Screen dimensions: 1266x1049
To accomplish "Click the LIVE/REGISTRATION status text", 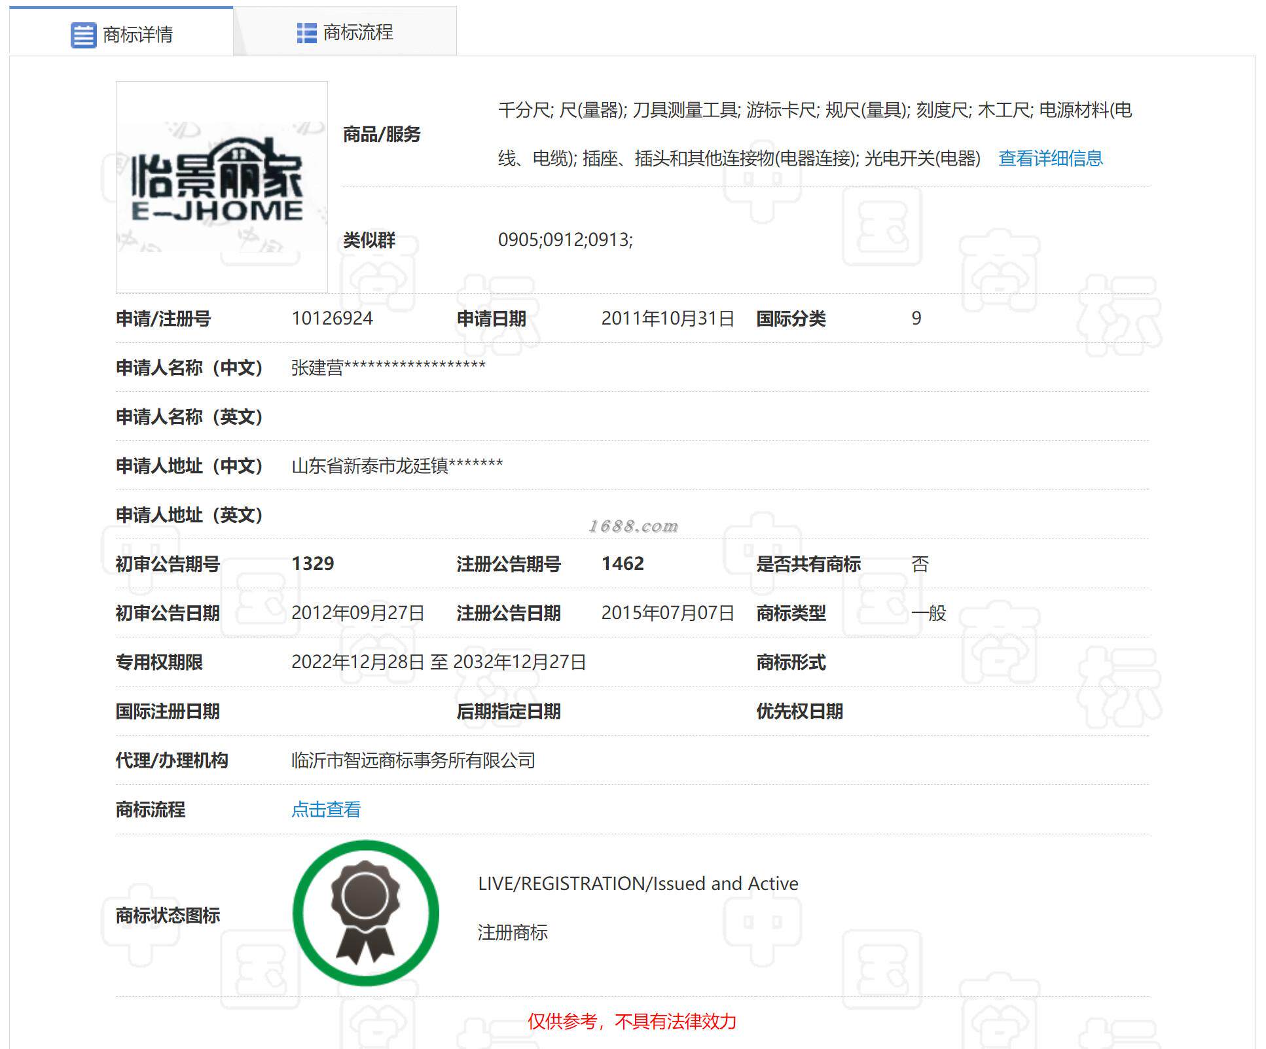I will (x=638, y=883).
